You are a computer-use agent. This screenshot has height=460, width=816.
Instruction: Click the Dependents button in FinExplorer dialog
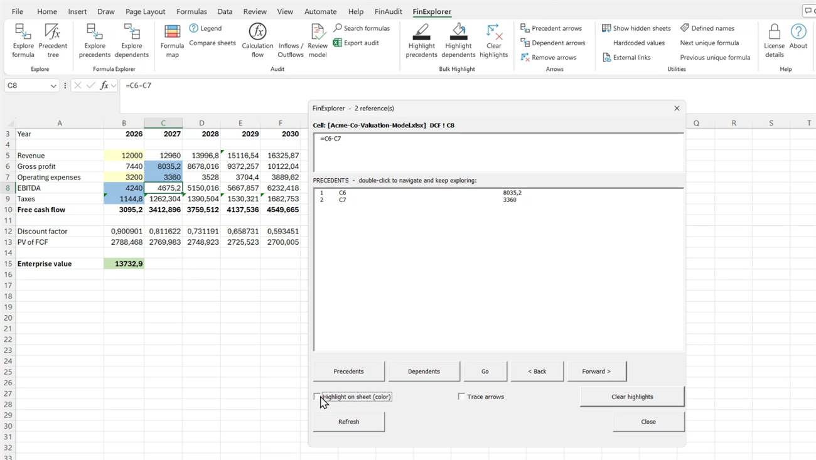point(424,372)
